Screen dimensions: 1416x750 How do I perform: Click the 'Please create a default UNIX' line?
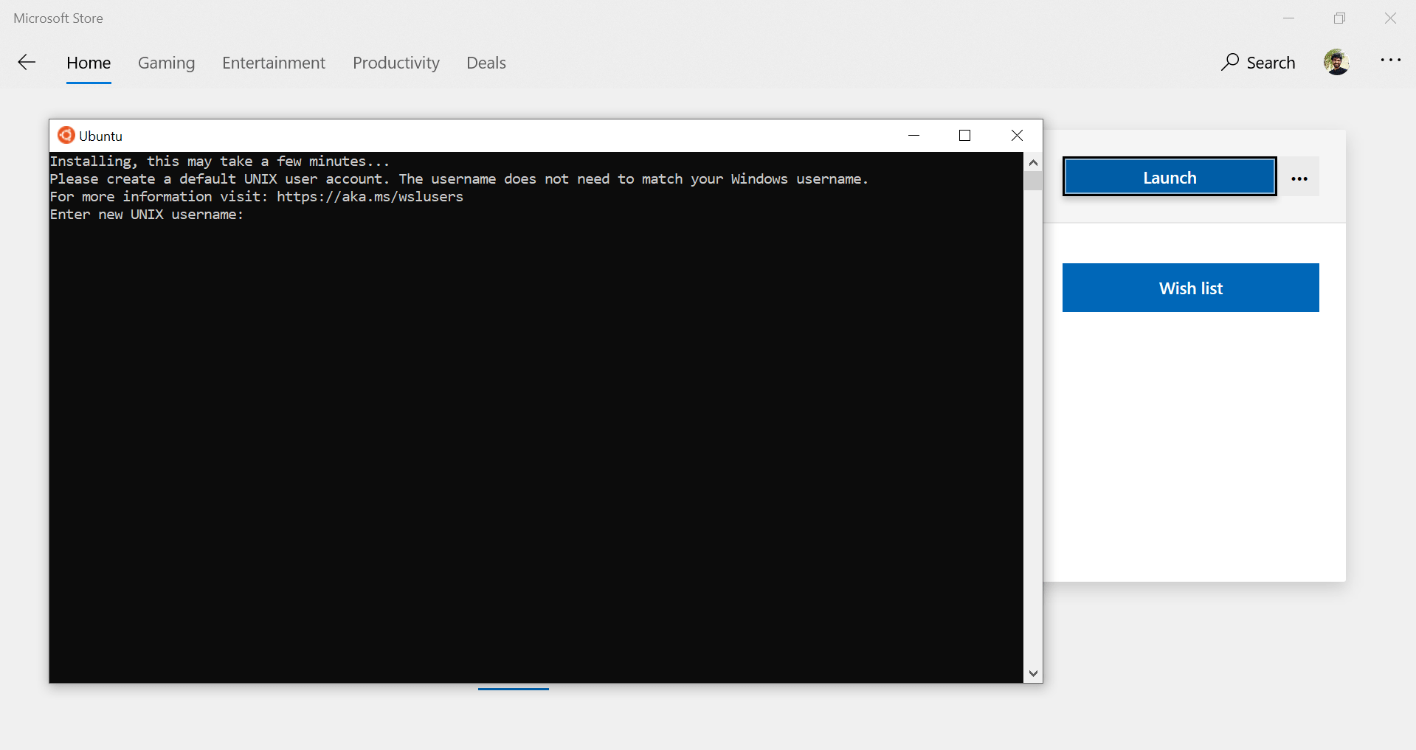(459, 179)
